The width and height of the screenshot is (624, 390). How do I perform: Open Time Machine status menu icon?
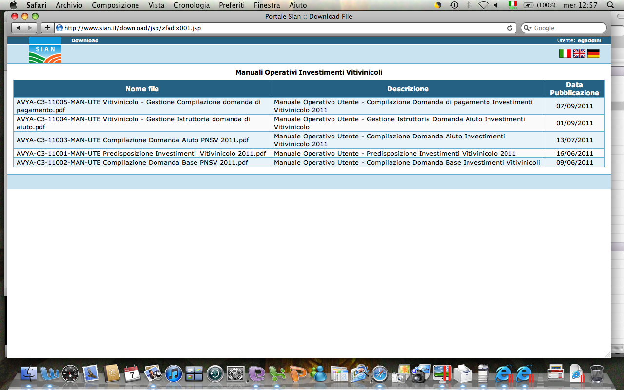(454, 5)
